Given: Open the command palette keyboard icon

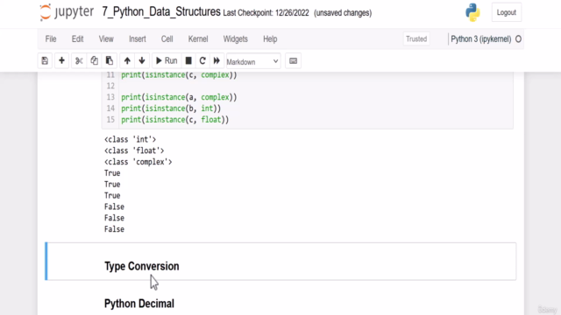Looking at the screenshot, I should pos(293,61).
